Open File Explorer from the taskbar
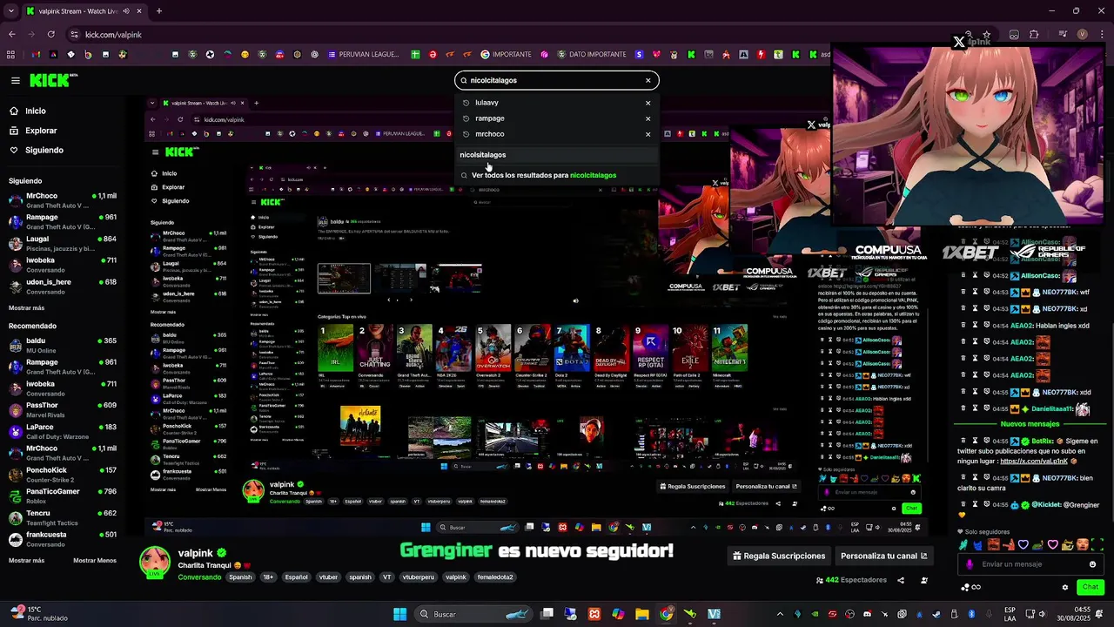Screen dimensions: 1114x627 [641, 614]
